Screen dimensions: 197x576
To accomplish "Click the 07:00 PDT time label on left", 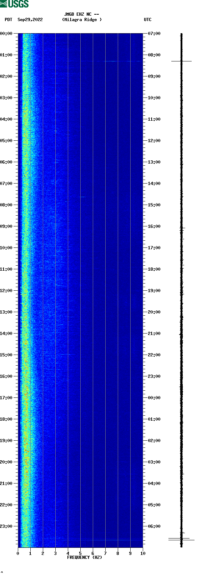I will 6,184.
